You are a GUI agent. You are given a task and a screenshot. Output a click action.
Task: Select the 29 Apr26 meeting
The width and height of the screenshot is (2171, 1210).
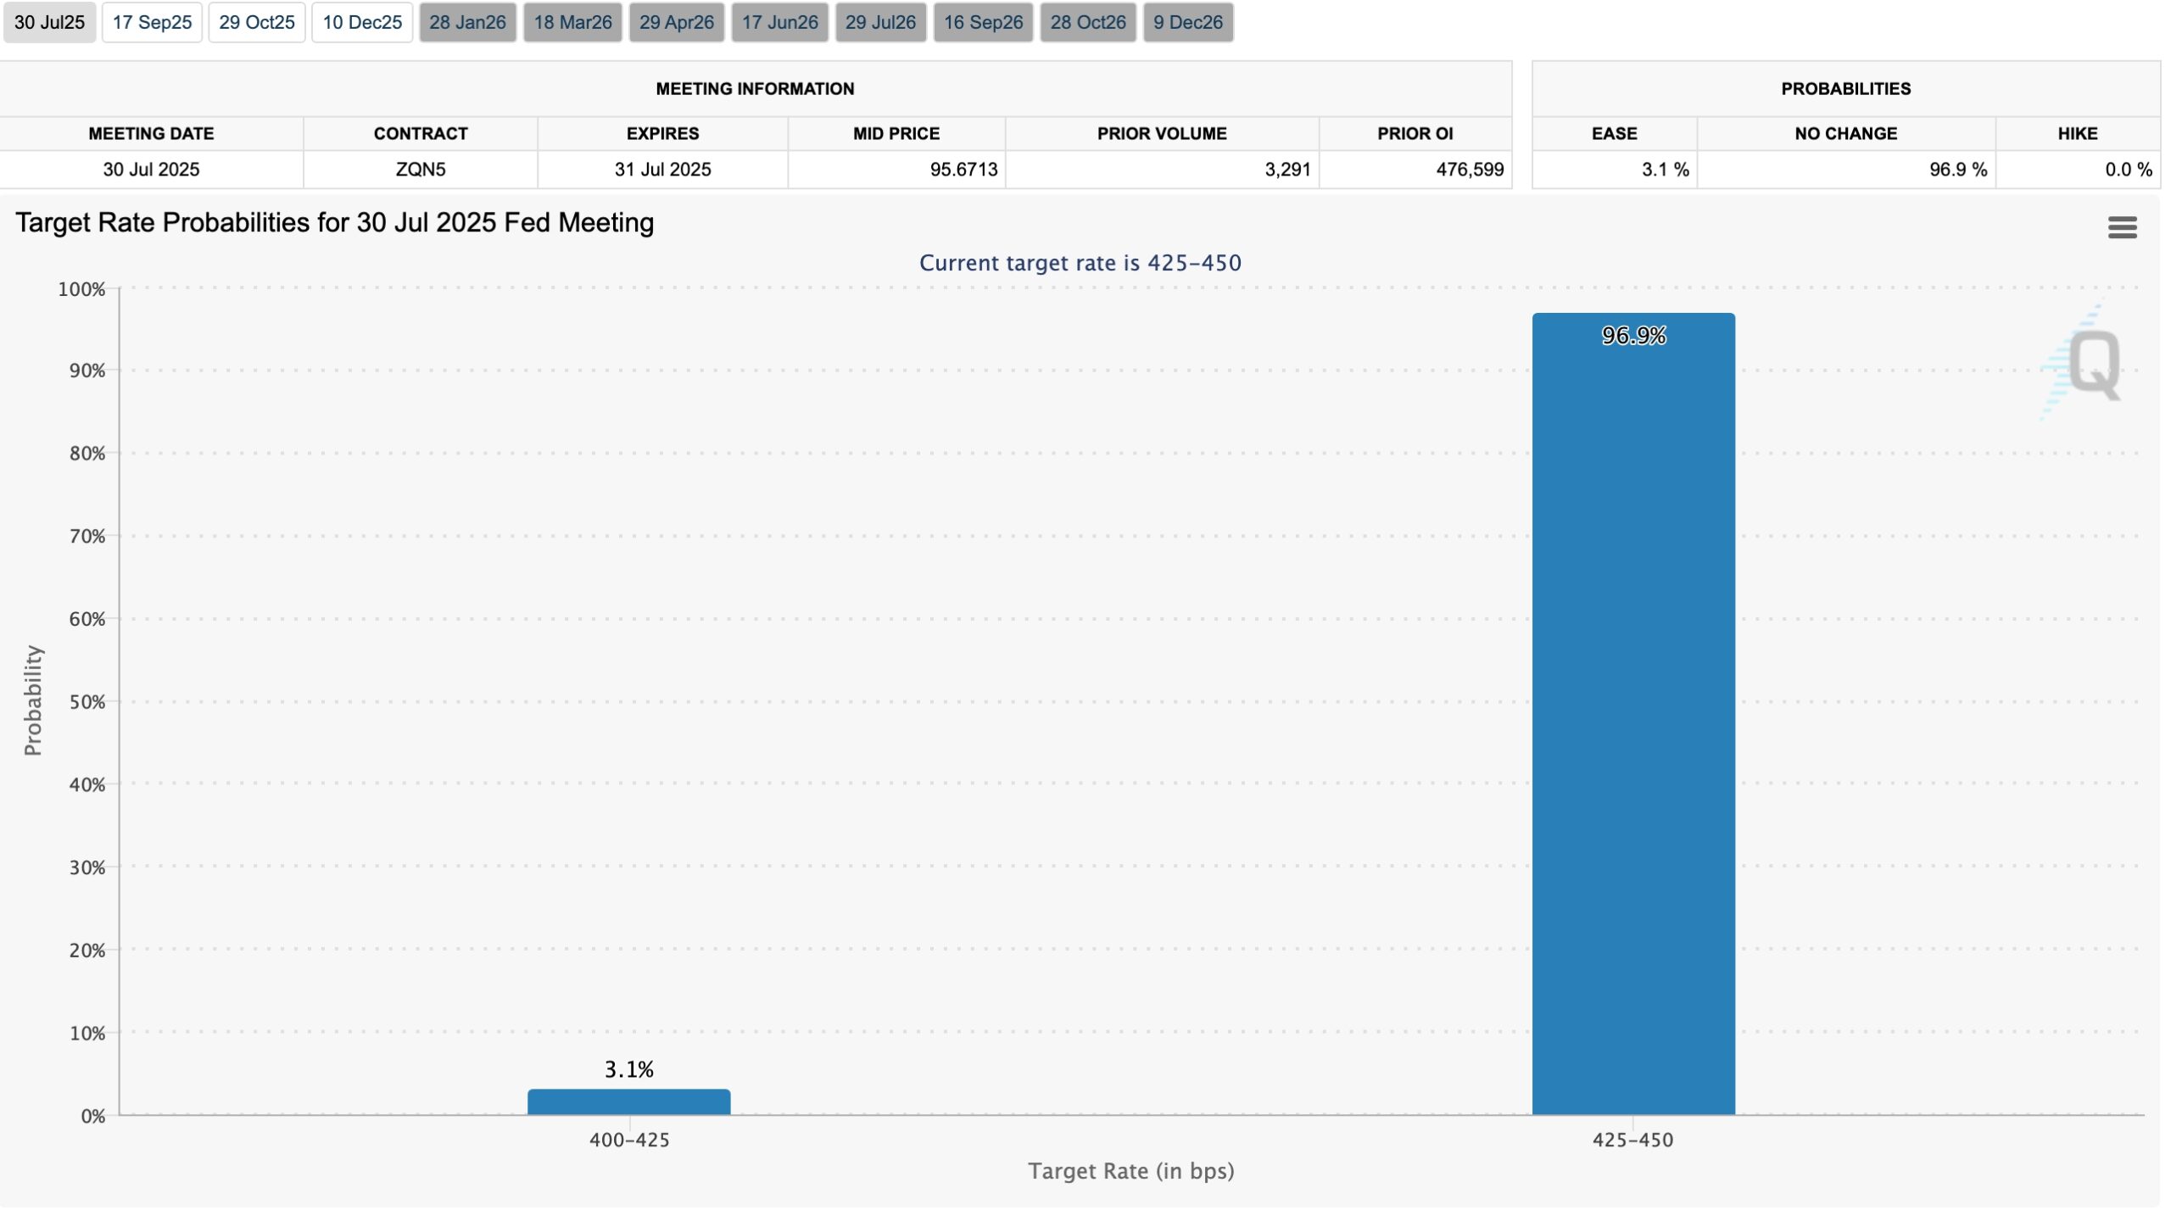click(677, 23)
